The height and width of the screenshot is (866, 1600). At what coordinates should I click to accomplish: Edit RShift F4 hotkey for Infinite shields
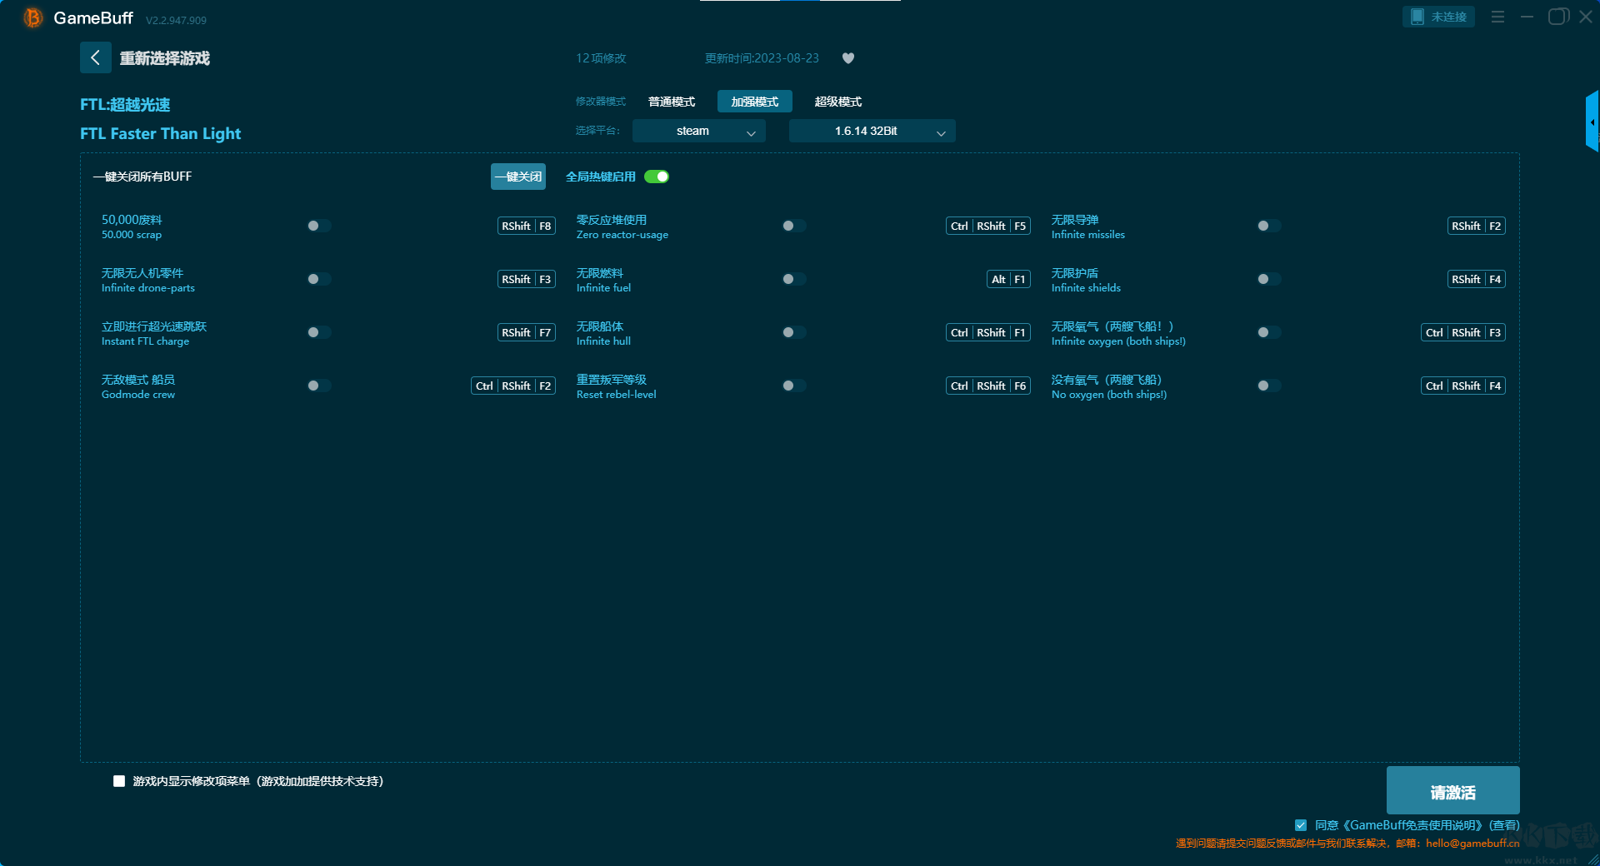[x=1477, y=279]
